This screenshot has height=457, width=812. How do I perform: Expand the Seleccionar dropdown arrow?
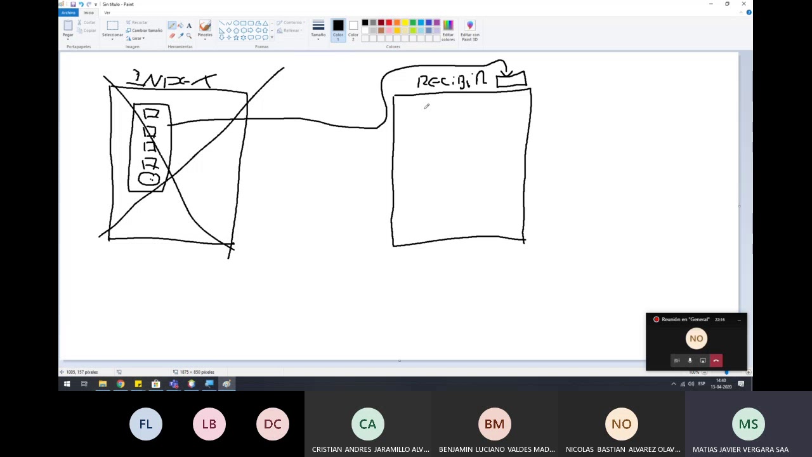click(112, 39)
